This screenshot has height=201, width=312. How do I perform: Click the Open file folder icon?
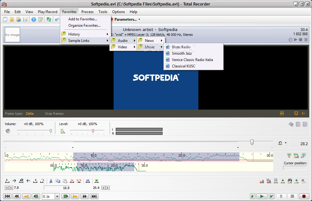(x=12, y=19)
